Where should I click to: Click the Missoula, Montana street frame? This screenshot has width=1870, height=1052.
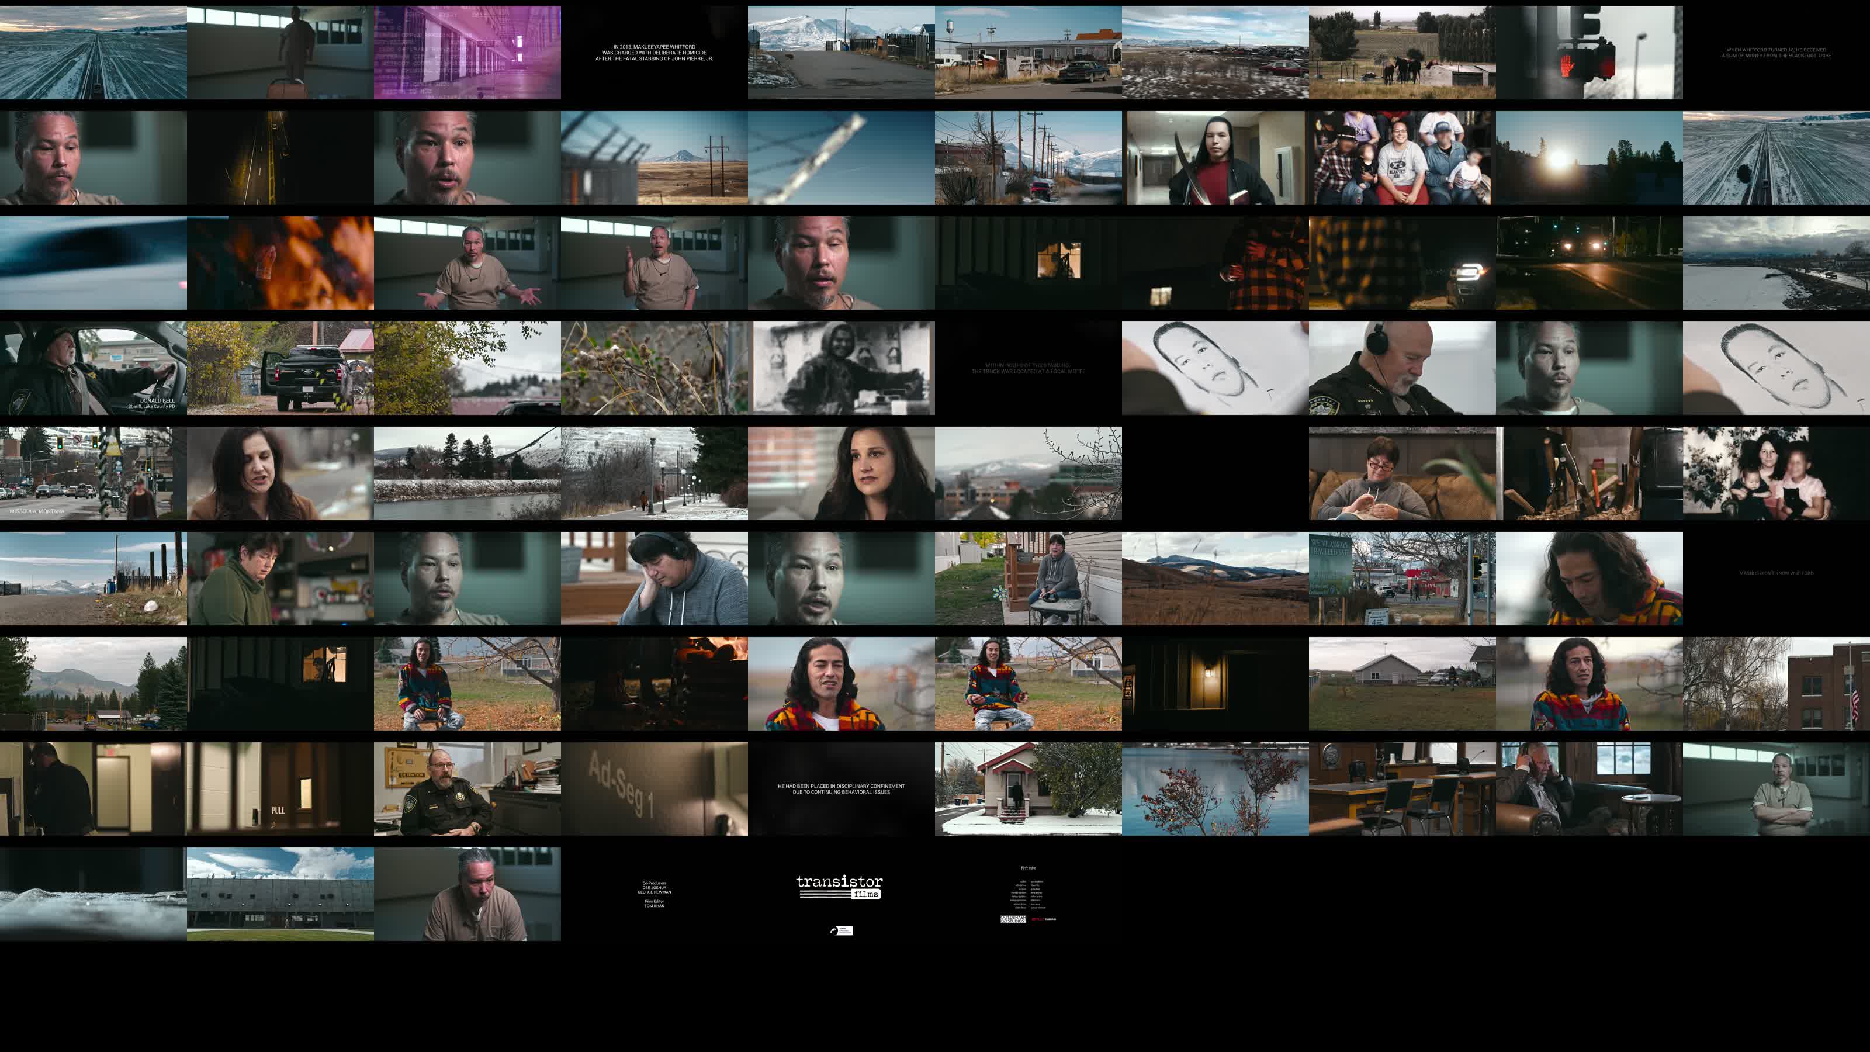[93, 473]
